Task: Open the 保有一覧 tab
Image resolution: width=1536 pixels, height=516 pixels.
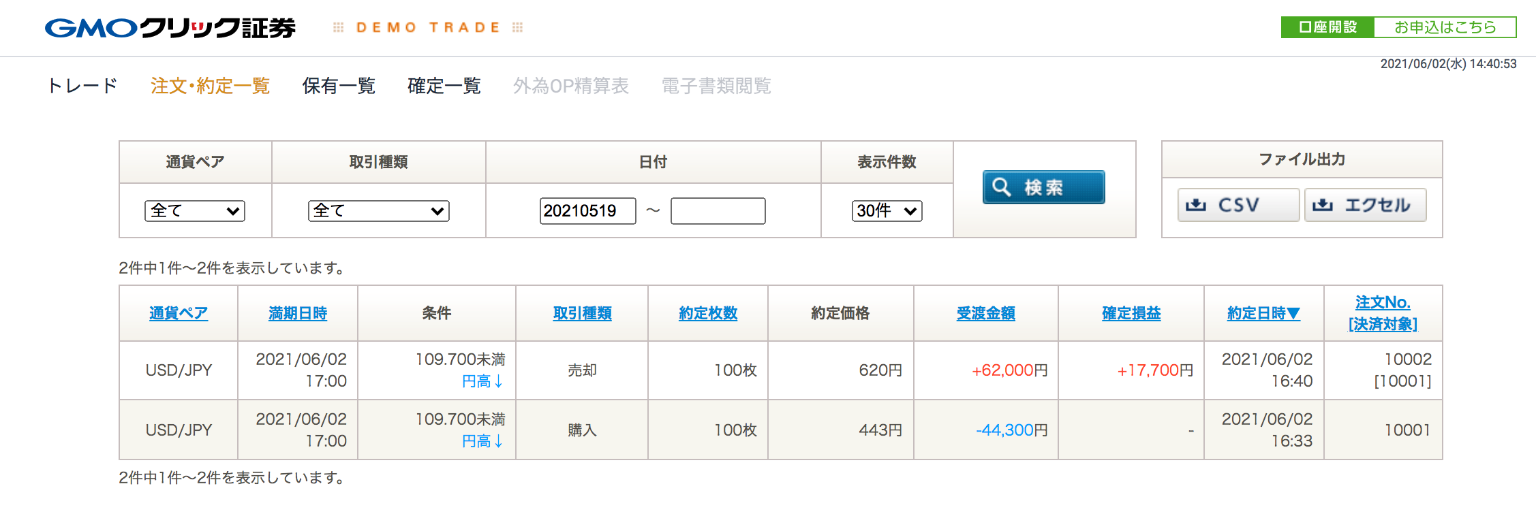Action: point(339,86)
